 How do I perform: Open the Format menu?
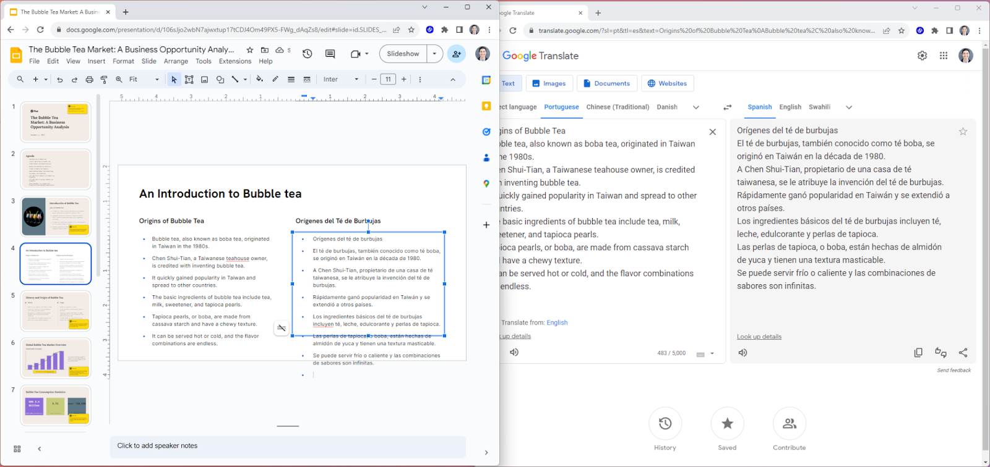pos(123,61)
